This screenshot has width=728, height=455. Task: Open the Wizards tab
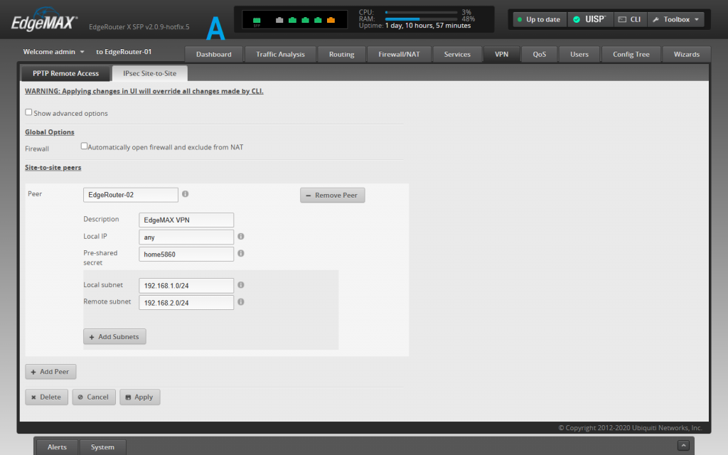687,54
